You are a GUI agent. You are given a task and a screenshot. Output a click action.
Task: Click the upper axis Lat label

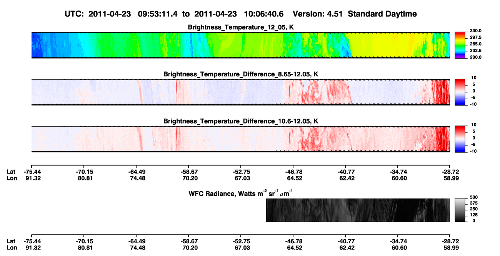tap(11, 172)
